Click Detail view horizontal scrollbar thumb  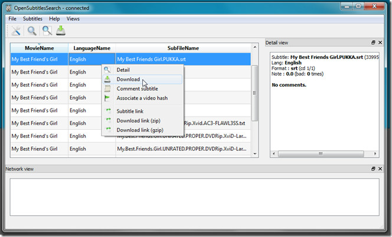tap(321, 154)
